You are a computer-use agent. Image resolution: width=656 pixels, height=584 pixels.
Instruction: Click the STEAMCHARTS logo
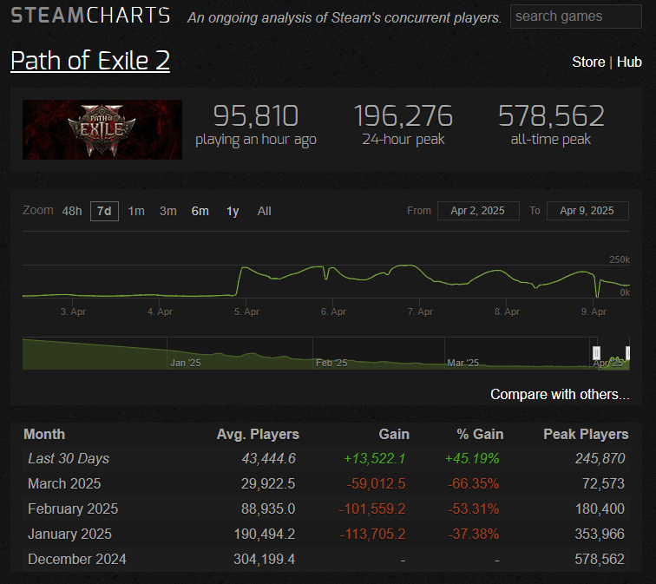[90, 16]
